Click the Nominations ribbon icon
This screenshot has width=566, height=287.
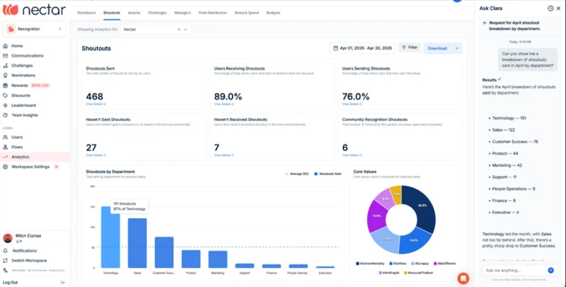[5, 75]
